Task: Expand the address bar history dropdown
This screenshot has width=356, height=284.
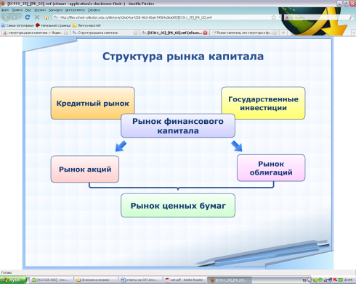Action: tap(279, 17)
